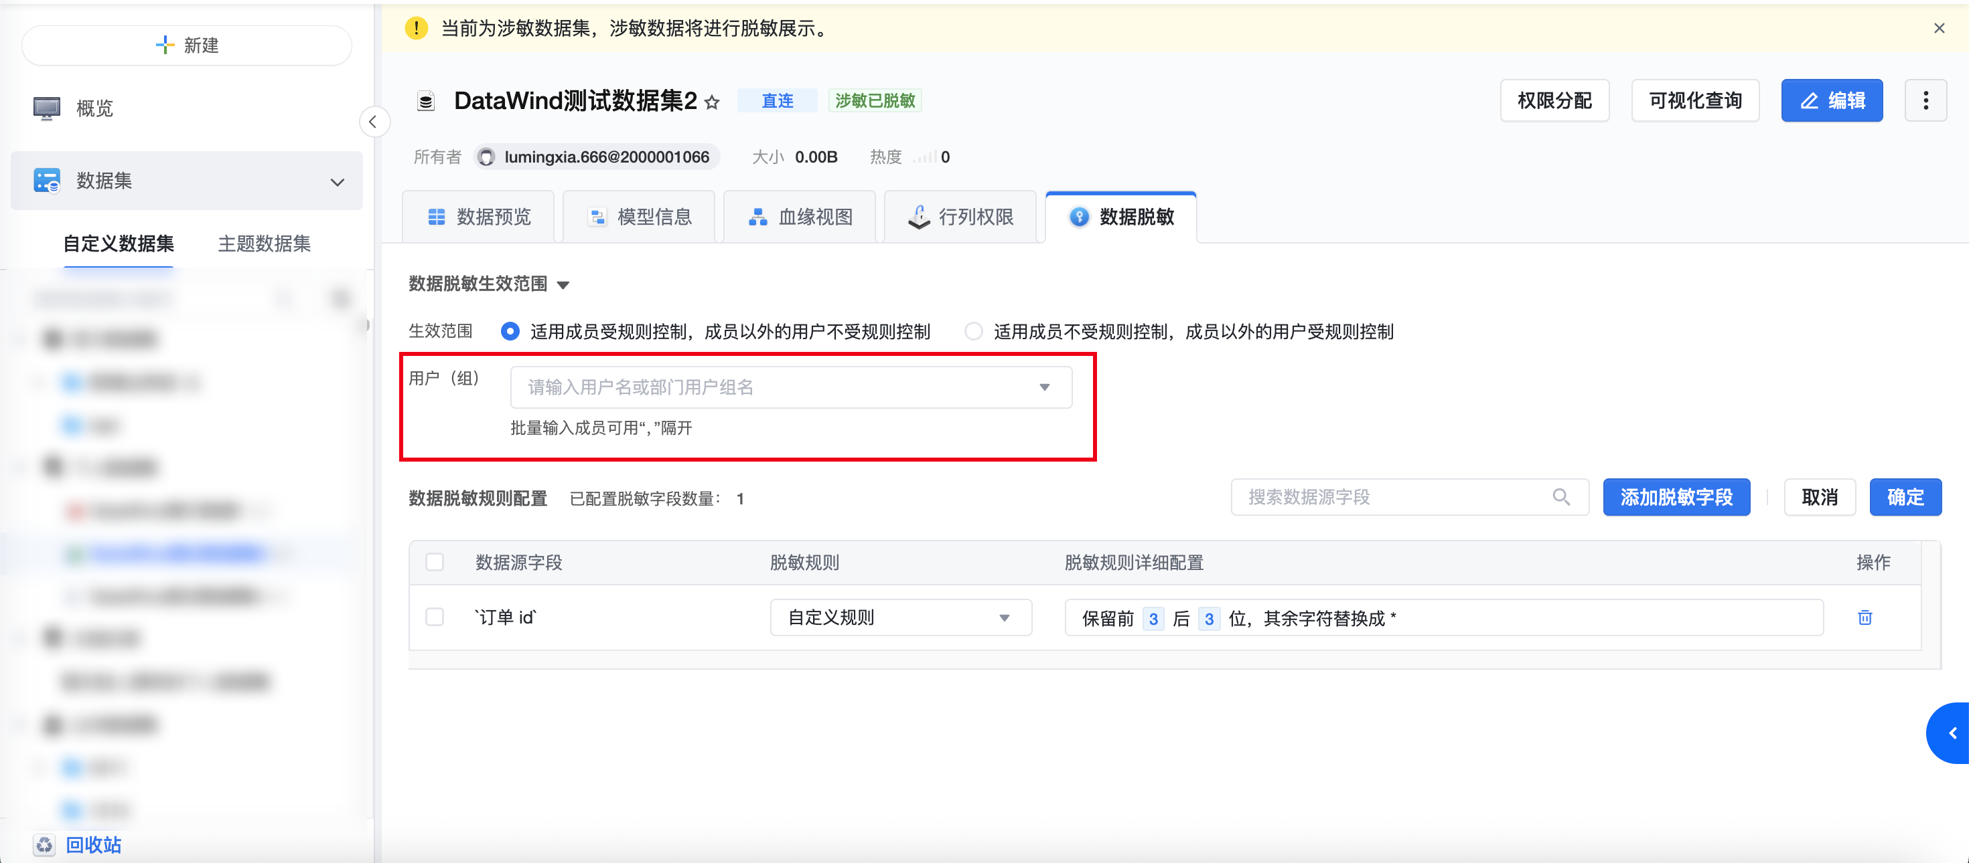Collapse the left sidebar with arrow button
Image resolution: width=1969 pixels, height=863 pixels.
(373, 122)
